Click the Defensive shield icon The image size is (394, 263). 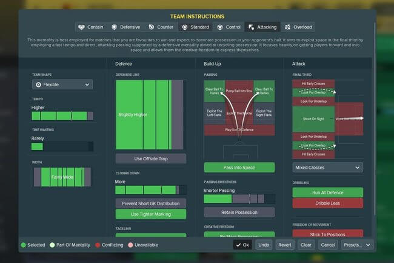coord(115,27)
